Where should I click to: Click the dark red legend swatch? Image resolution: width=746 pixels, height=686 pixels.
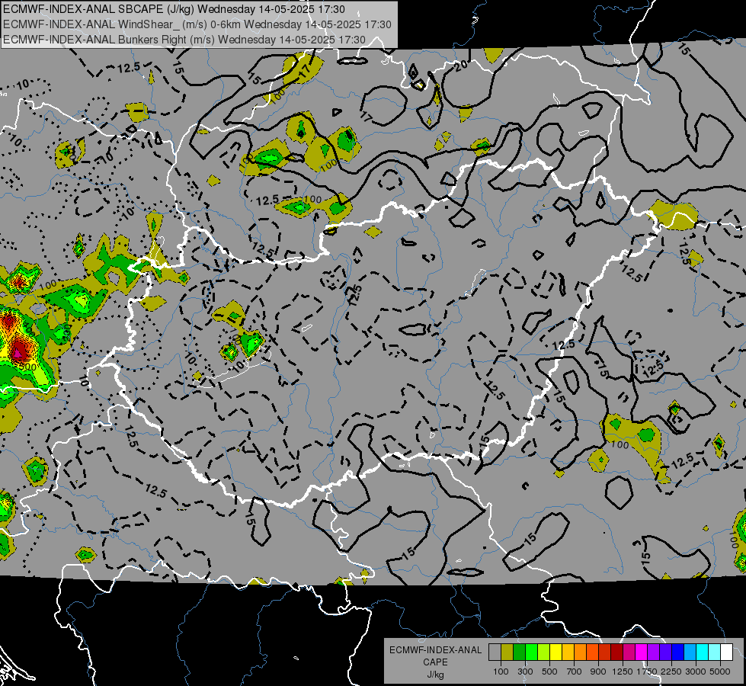616,652
